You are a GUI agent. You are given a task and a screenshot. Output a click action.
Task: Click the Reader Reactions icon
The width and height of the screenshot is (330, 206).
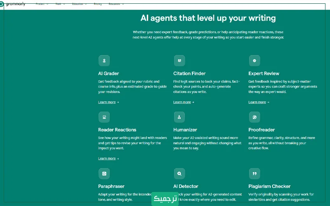104,117
